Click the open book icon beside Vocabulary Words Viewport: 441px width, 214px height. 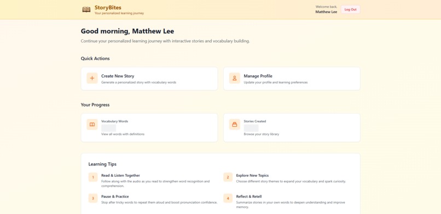tap(92, 124)
